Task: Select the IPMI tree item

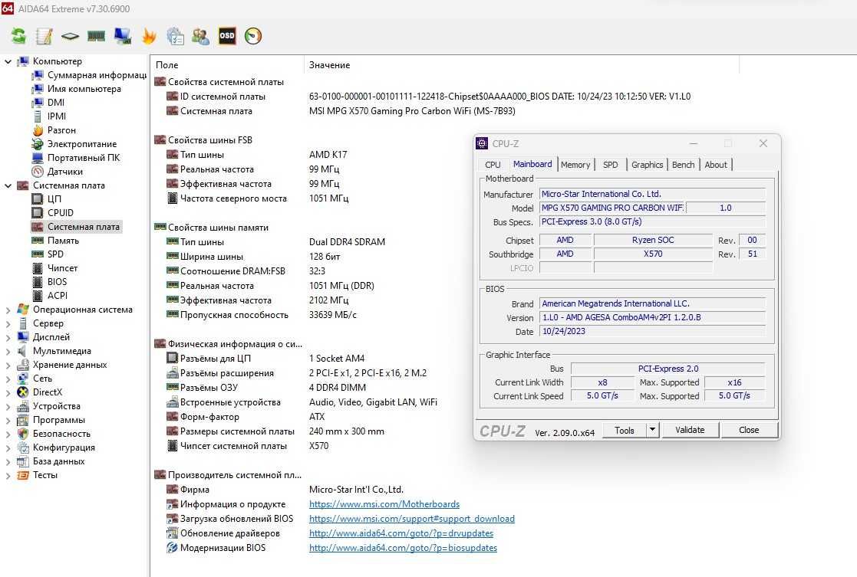Action: pyautogui.click(x=49, y=116)
